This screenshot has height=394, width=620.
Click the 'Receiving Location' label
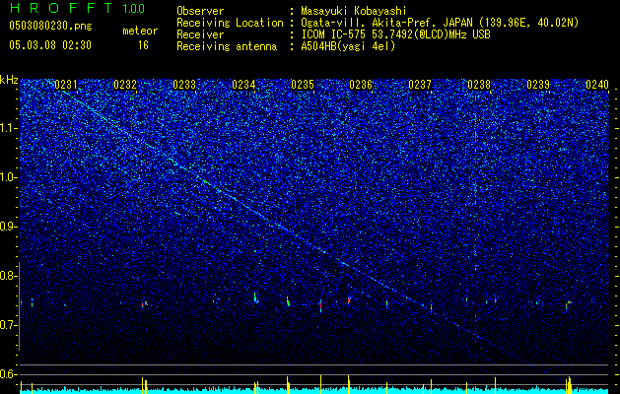[x=230, y=23]
